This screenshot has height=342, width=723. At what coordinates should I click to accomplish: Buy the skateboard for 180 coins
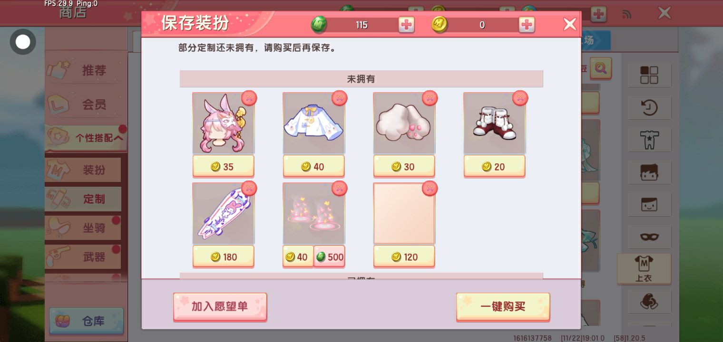click(223, 257)
